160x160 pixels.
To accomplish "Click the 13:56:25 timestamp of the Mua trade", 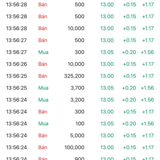I will pyautogui.click(x=17, y=88).
